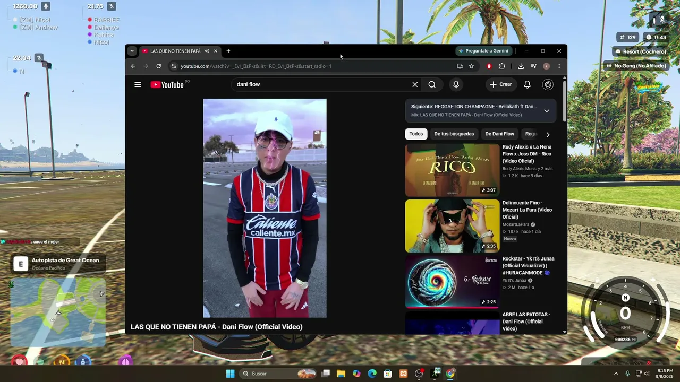Open the Chrome profile avatar

tap(546, 66)
